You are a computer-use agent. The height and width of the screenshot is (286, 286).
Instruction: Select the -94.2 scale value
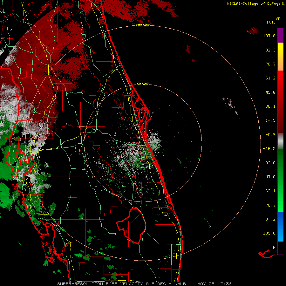tap(269, 219)
